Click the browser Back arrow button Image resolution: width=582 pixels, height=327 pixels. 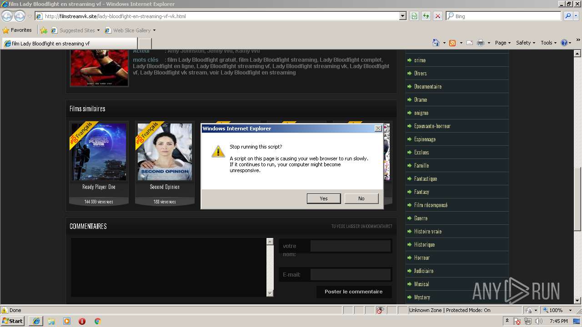click(7, 16)
